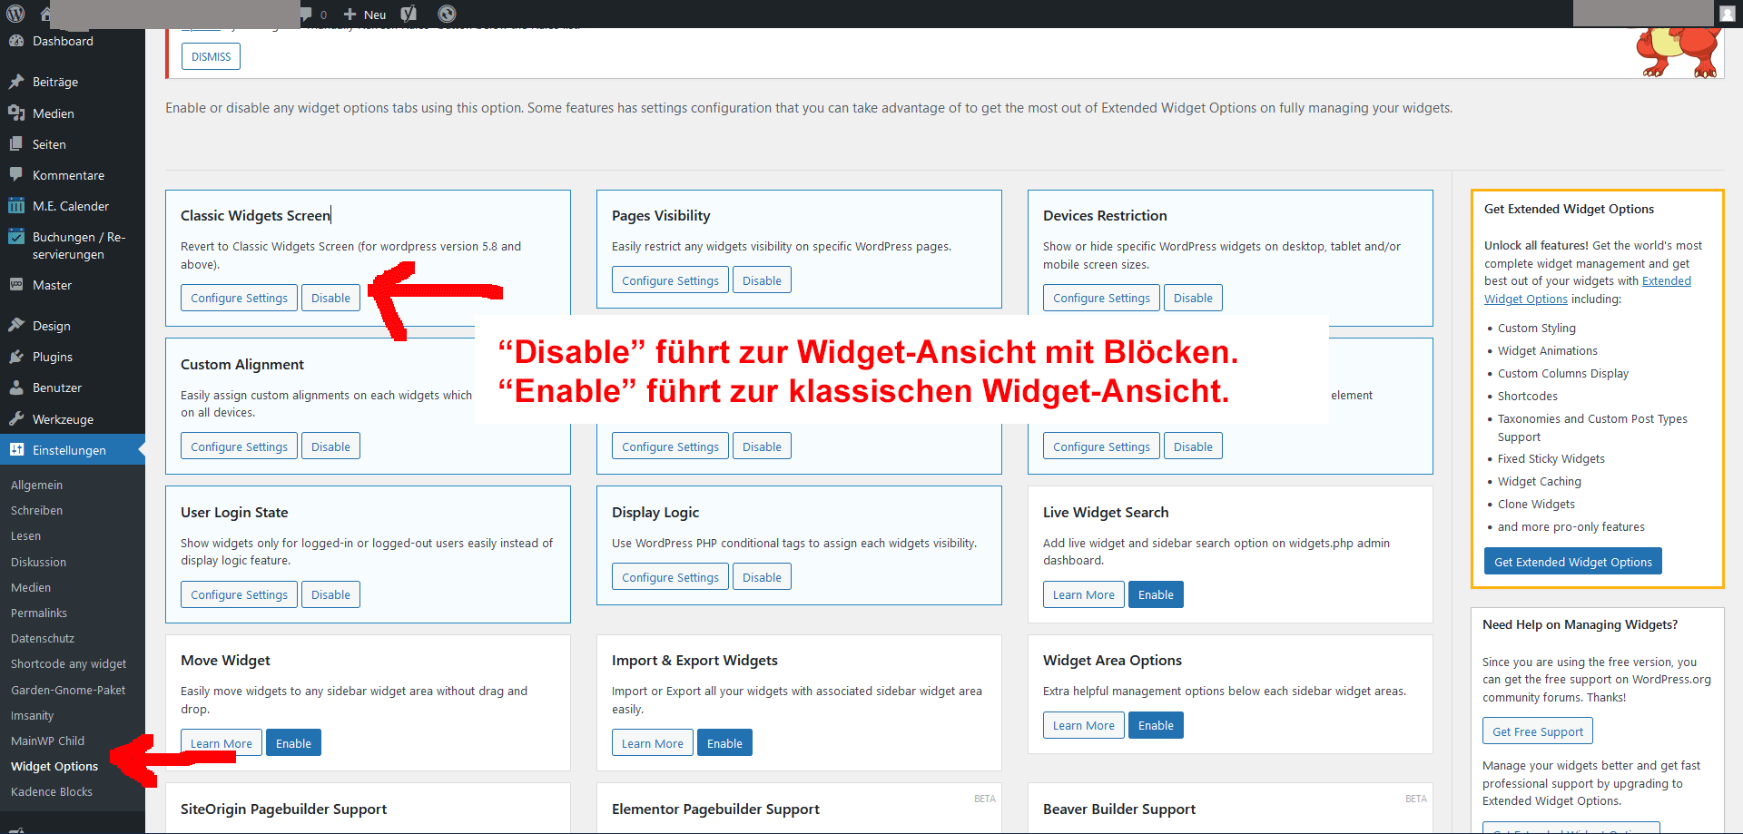Disable the Classic Widgets Screen feature
The height and width of the screenshot is (834, 1743).
click(x=330, y=298)
